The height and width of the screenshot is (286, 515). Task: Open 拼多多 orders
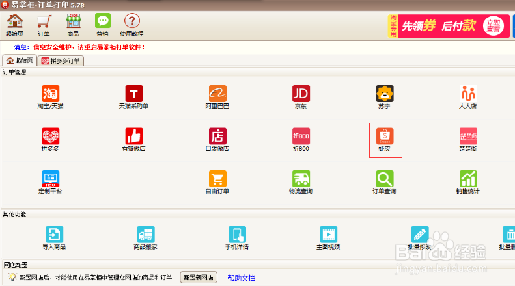pyautogui.click(x=50, y=140)
